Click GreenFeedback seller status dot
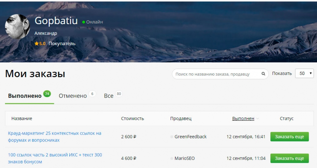Screen dimensions: 317x168 coord(172,137)
